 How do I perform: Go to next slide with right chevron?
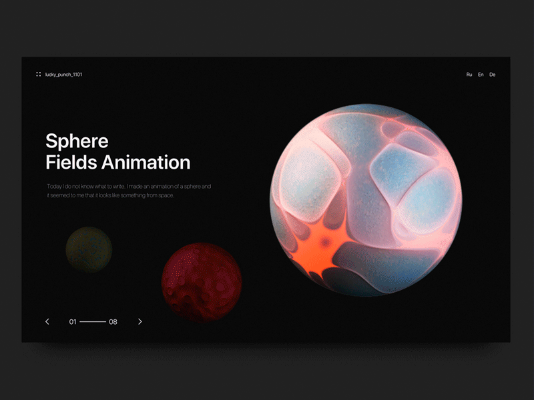[140, 321]
